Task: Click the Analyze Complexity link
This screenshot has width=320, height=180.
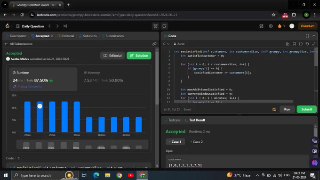Action: [28, 86]
